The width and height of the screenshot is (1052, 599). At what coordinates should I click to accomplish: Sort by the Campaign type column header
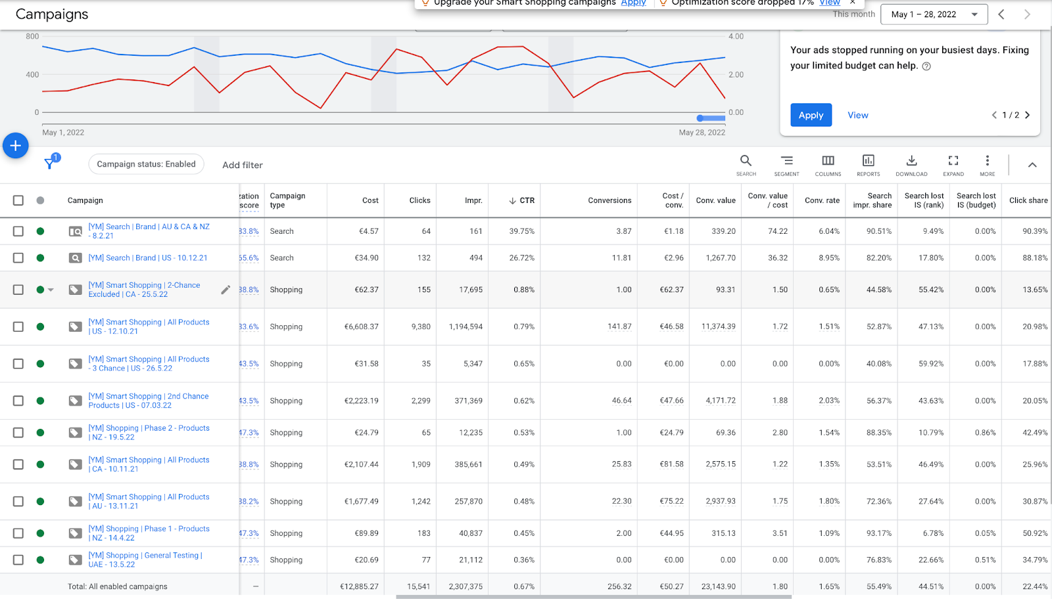coord(287,201)
